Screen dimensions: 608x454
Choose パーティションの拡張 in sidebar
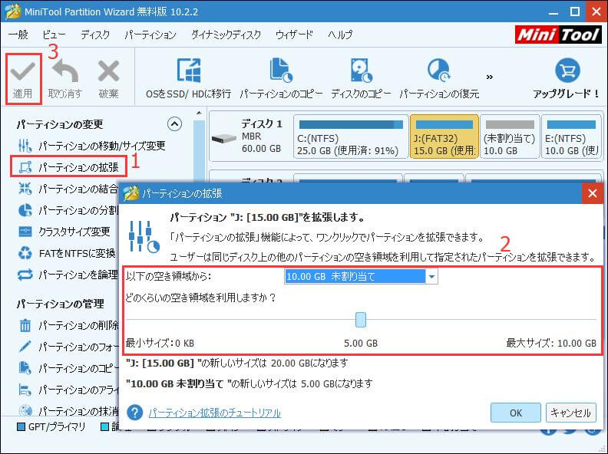(x=78, y=166)
